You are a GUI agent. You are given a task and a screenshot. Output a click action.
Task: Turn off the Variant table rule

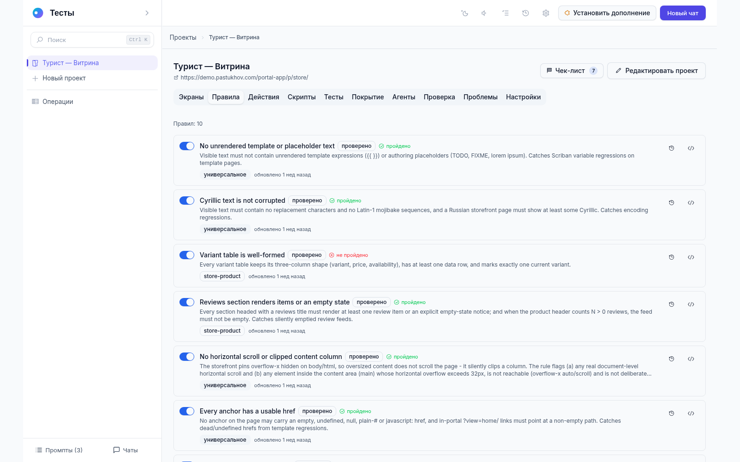[x=187, y=255]
